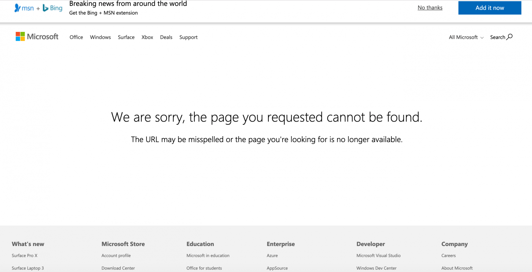Open Search using the magnifier icon
The height and width of the screenshot is (272, 532).
[509, 37]
